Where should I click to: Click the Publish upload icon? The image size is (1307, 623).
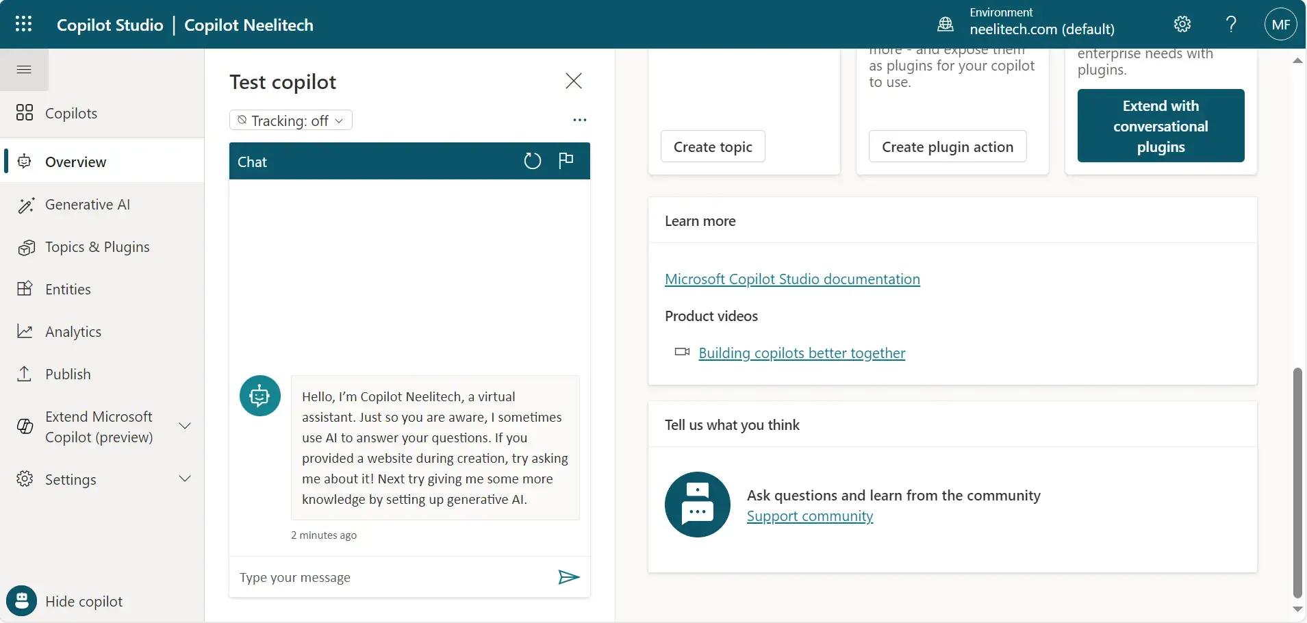click(x=25, y=374)
